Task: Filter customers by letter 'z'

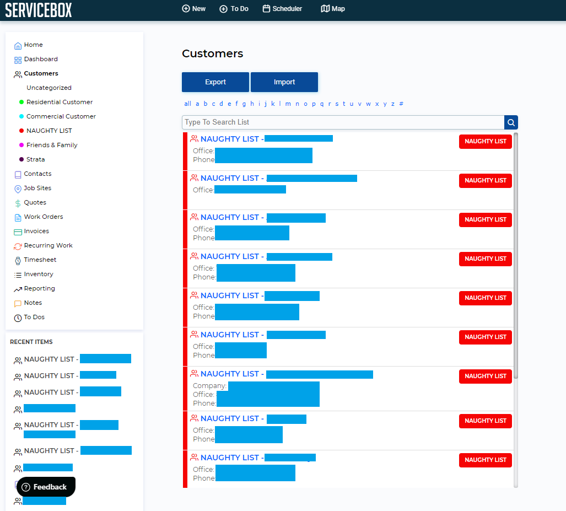Action: coord(393,104)
